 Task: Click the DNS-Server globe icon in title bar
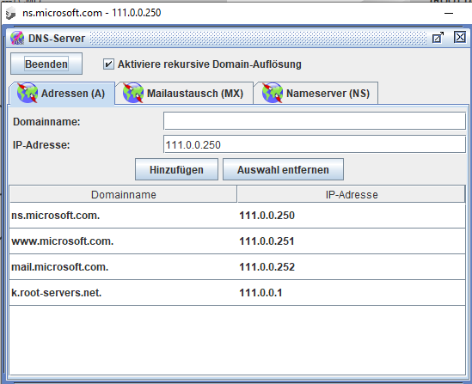(17, 38)
